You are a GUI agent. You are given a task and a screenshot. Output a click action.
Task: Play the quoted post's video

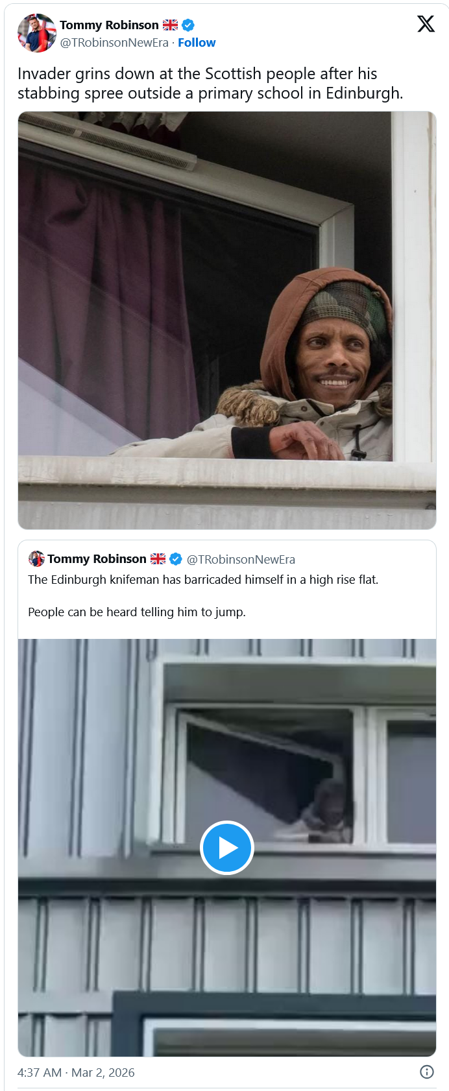[226, 848]
